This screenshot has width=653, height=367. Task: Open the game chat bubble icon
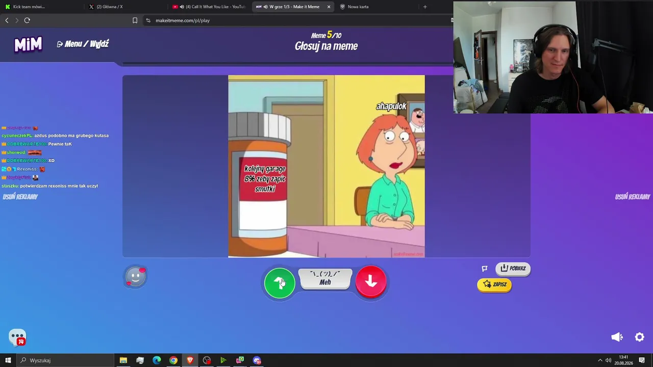(x=17, y=337)
